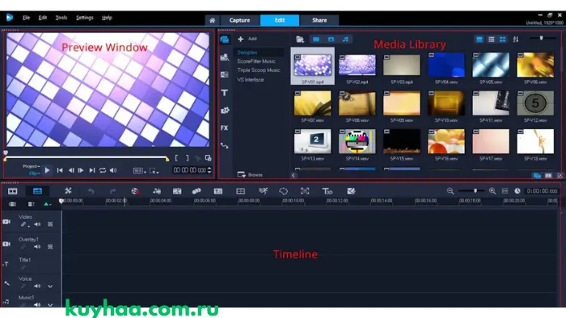Screen dimensions: 566x318
Task: Open the 3D Title Editor icon
Action: coord(327,191)
